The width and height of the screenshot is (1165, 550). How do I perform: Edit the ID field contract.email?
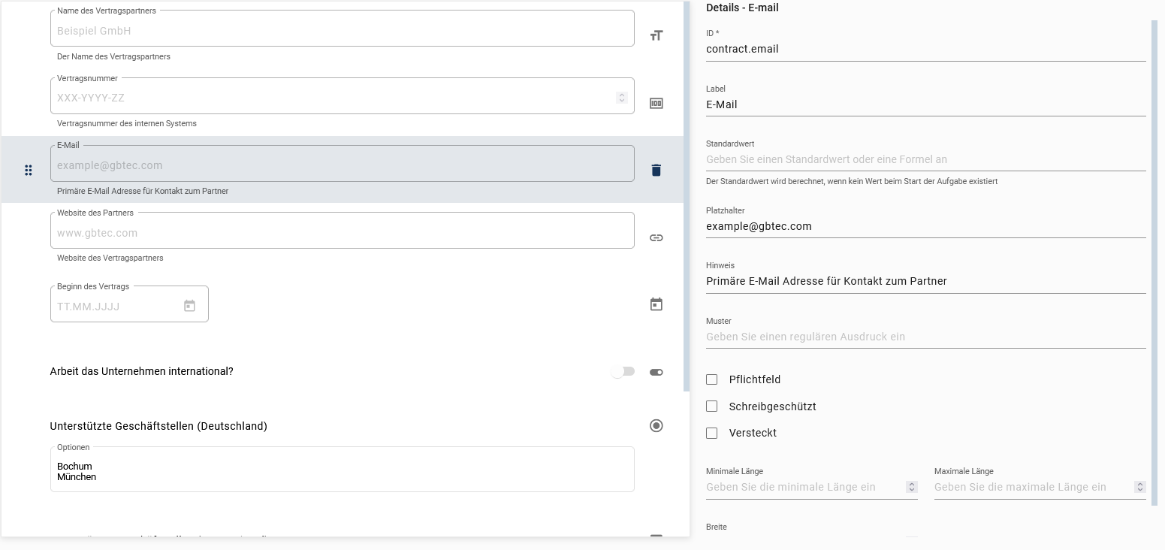926,49
